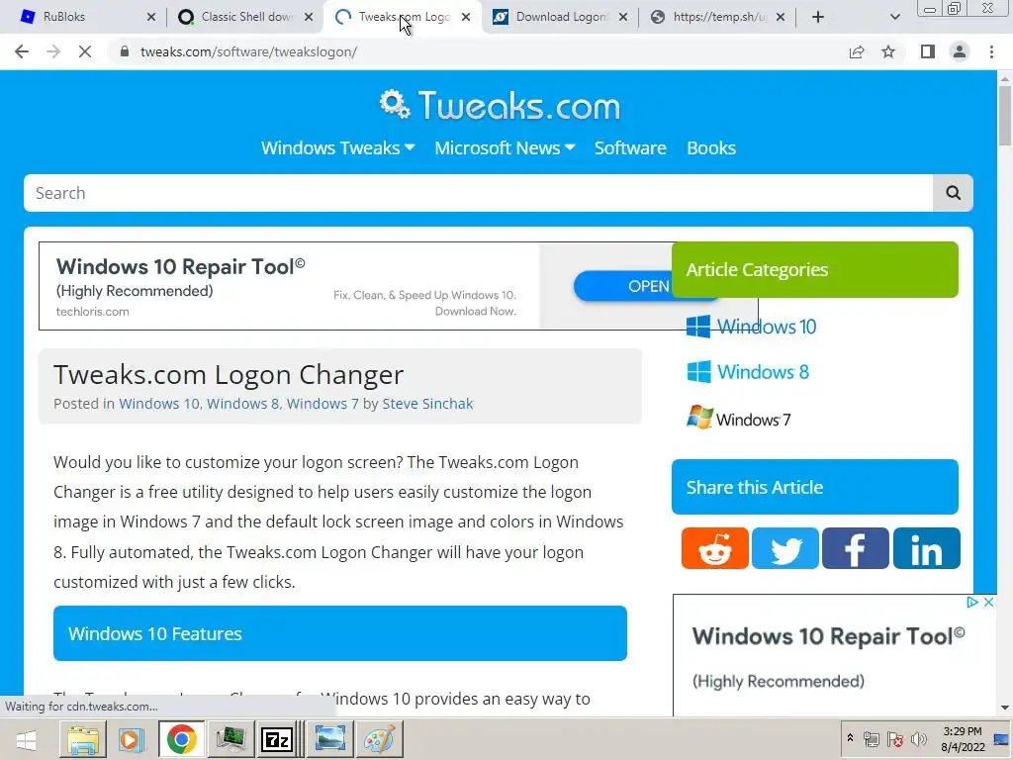Open the Windows Start button

pyautogui.click(x=27, y=740)
